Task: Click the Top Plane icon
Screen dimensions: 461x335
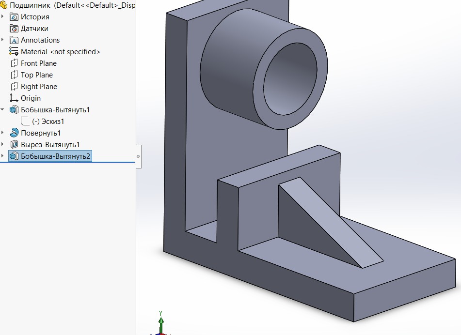Action: pyautogui.click(x=14, y=75)
